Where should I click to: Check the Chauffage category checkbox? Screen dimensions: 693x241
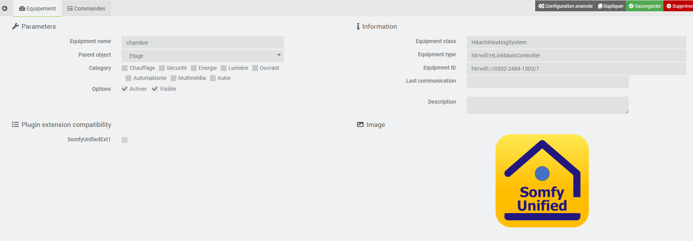(125, 68)
